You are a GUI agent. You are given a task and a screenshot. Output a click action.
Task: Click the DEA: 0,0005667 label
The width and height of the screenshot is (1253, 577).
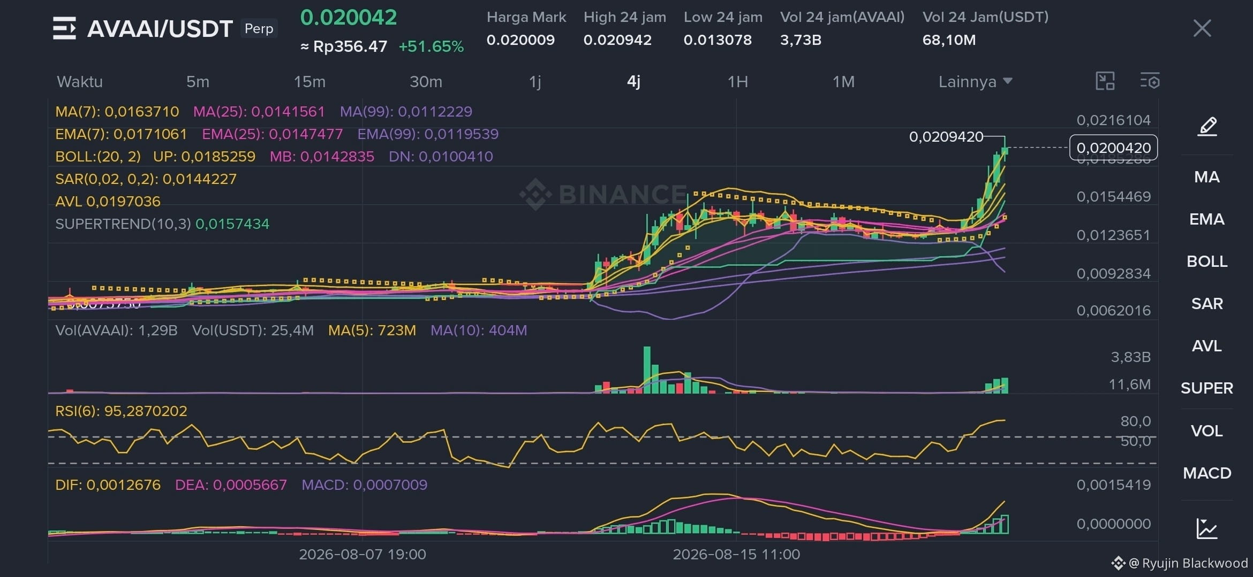(x=231, y=485)
